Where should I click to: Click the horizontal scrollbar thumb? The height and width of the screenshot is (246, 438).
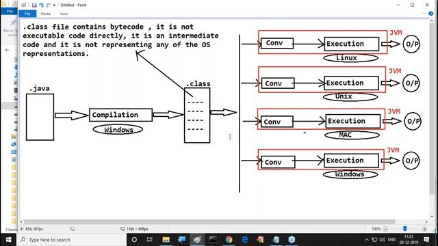point(209,221)
